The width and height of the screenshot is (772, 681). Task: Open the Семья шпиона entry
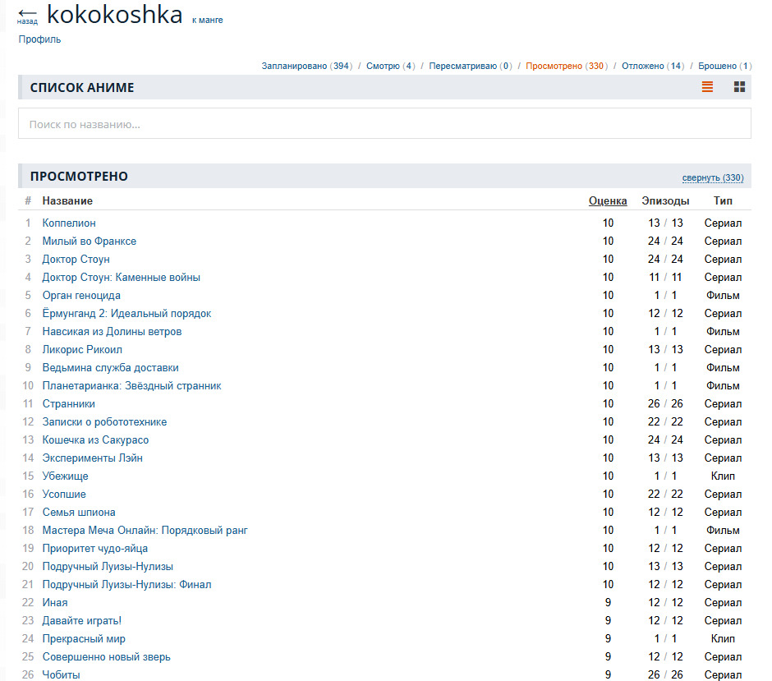pos(79,512)
